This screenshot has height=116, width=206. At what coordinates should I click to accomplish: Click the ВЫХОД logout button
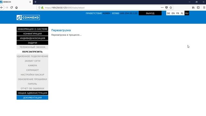pyautogui.click(x=150, y=13)
